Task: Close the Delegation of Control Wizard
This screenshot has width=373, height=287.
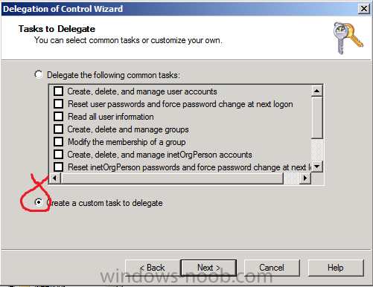Action: click(x=364, y=9)
